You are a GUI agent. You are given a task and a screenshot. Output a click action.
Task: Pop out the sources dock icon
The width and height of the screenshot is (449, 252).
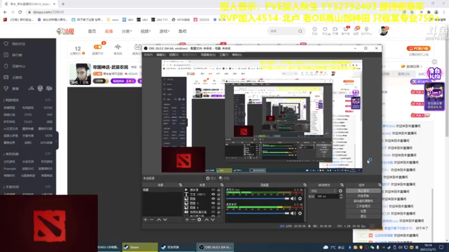(x=222, y=185)
